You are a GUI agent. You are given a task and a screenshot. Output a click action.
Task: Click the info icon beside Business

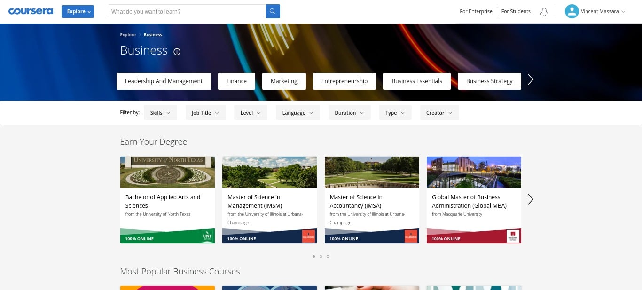coord(177,52)
